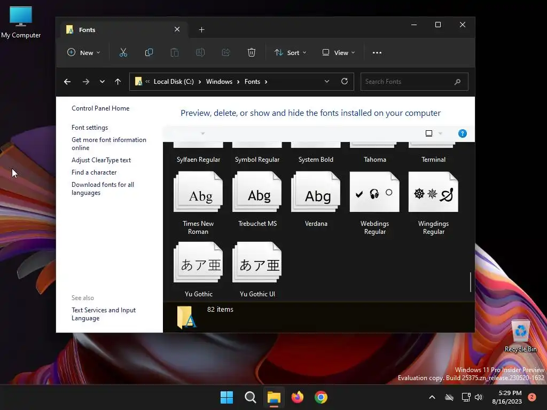Open the Windows Start menu

click(226, 397)
